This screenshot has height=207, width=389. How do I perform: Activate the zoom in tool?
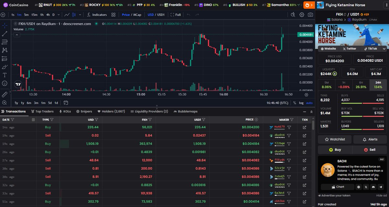(5, 103)
